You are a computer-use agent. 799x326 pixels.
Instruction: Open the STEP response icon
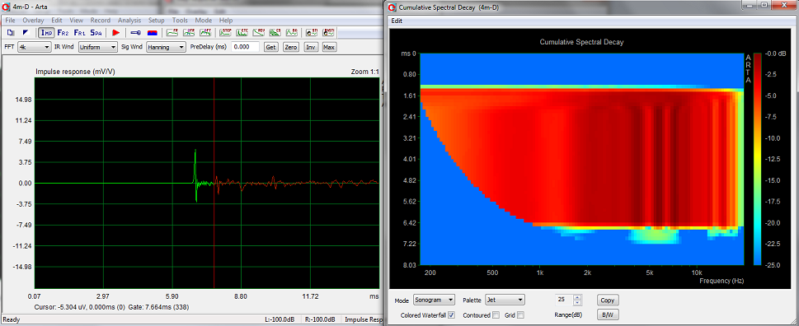coord(226,33)
